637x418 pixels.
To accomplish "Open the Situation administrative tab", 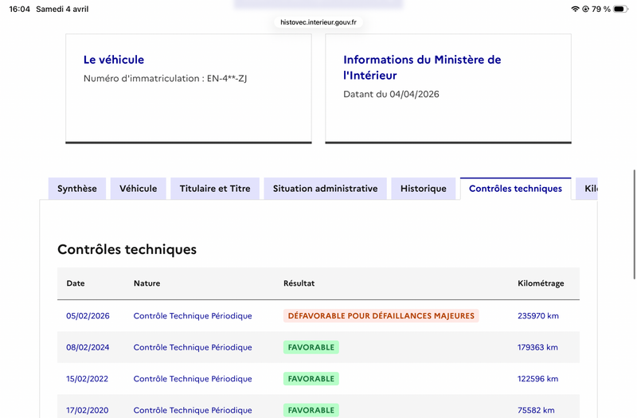I will point(325,189).
